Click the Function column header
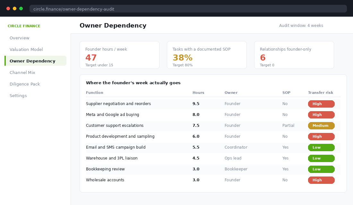 coord(95,93)
